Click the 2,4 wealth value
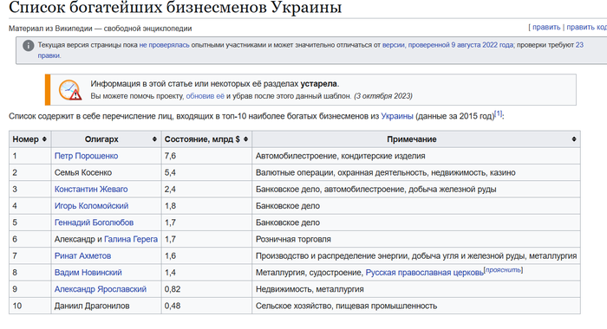607x329 pixels. pyautogui.click(x=170, y=189)
